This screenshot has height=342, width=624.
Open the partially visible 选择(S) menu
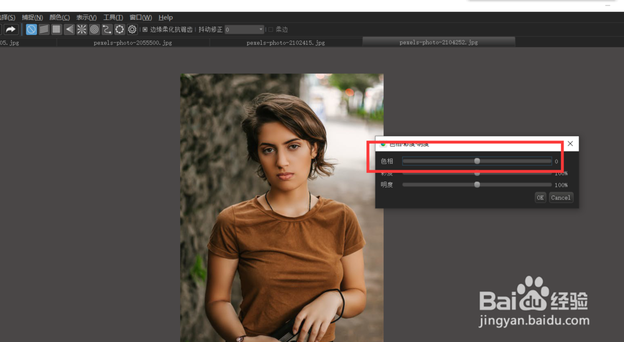pos(7,17)
